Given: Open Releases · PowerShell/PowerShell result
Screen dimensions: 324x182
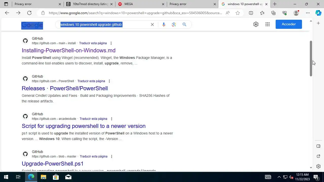Looking at the screenshot, I should [x=65, y=88].
